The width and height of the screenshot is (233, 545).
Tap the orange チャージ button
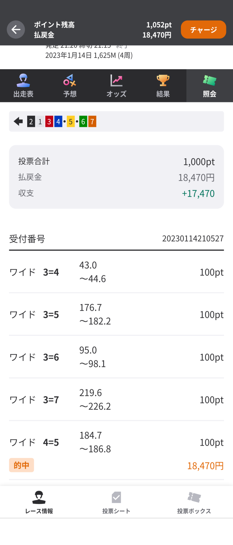coord(203,29)
